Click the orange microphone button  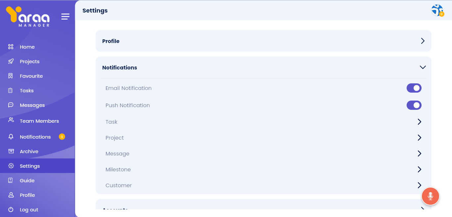(430, 196)
